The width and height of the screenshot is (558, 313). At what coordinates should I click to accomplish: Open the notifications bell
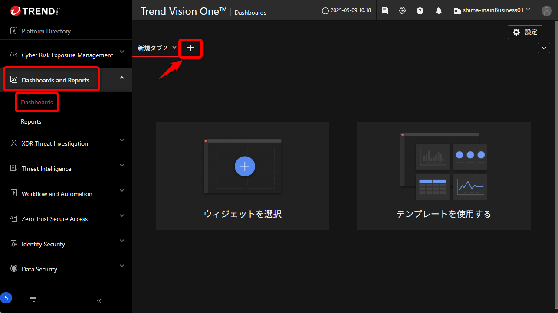pos(439,11)
